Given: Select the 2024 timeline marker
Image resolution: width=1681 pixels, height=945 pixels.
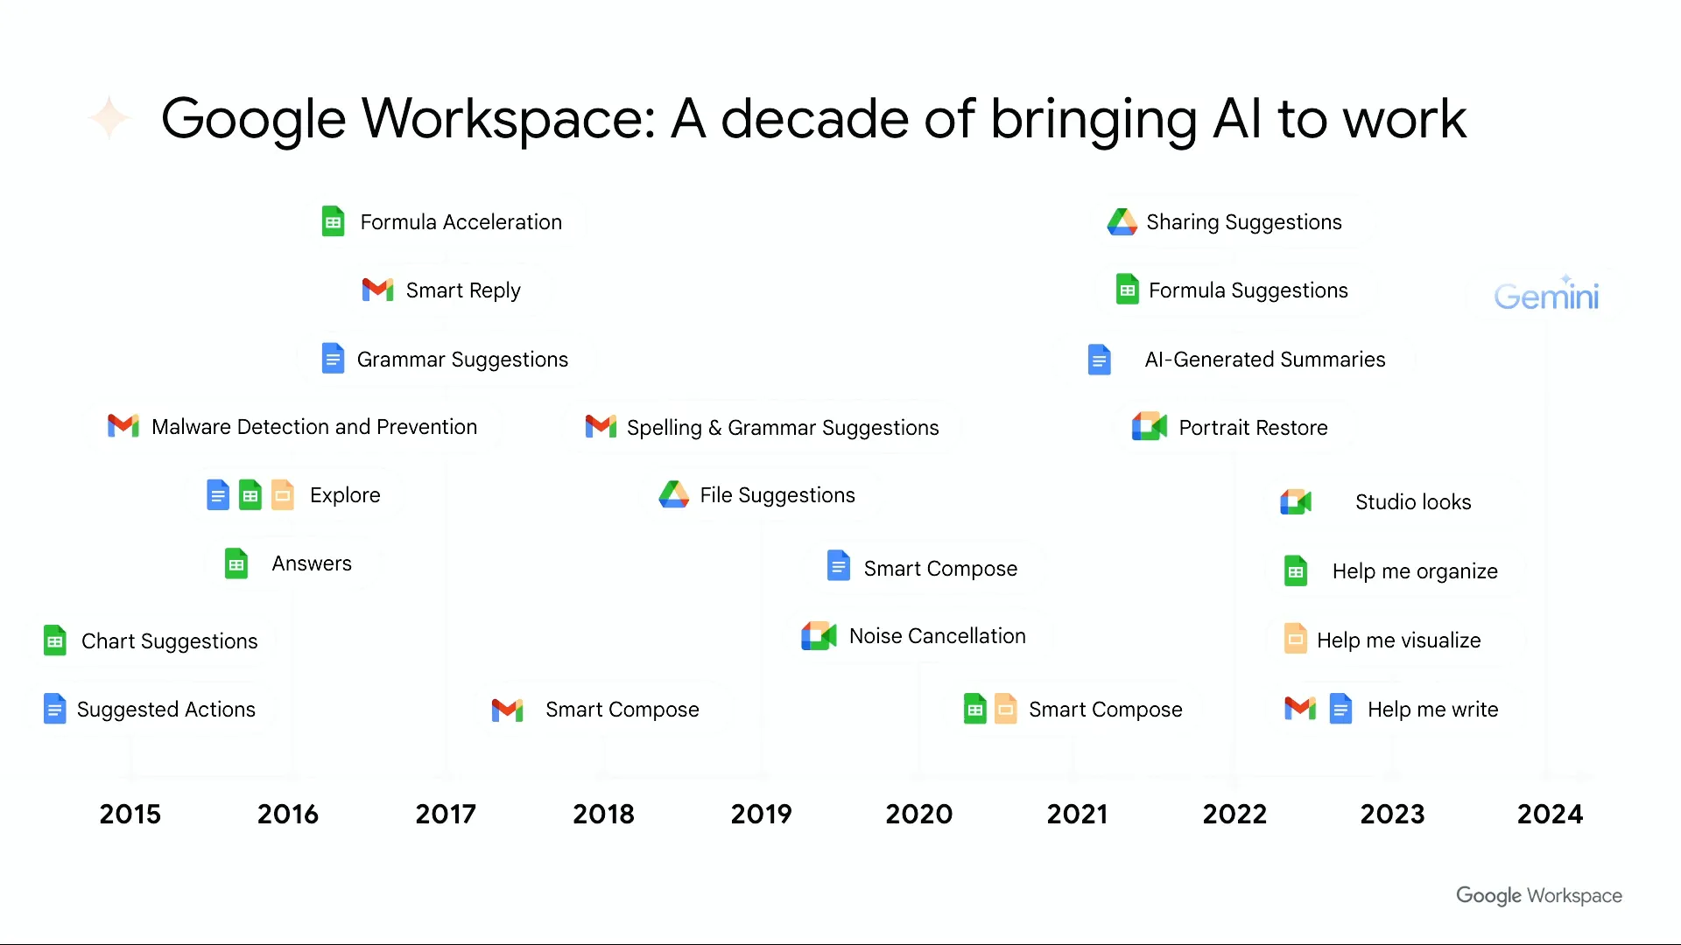Looking at the screenshot, I should (x=1550, y=812).
